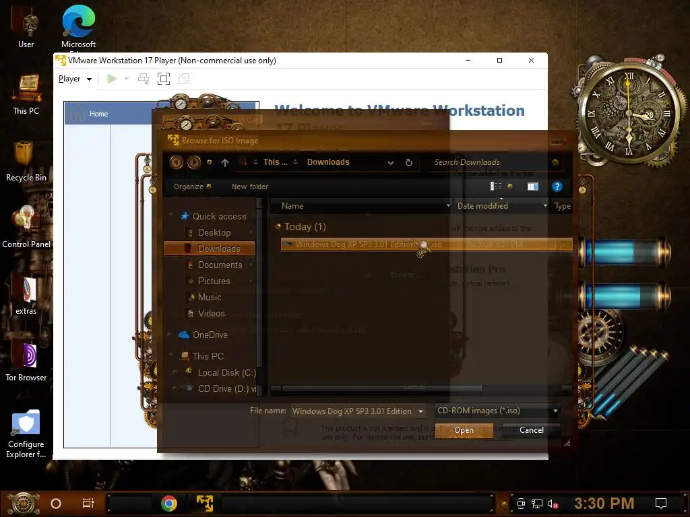Expand address bar history dropdown
The width and height of the screenshot is (690, 517).
click(390, 163)
